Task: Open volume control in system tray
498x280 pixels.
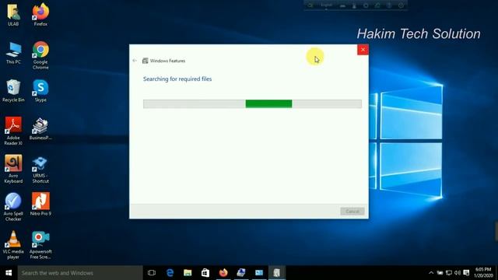Action: pos(458,273)
